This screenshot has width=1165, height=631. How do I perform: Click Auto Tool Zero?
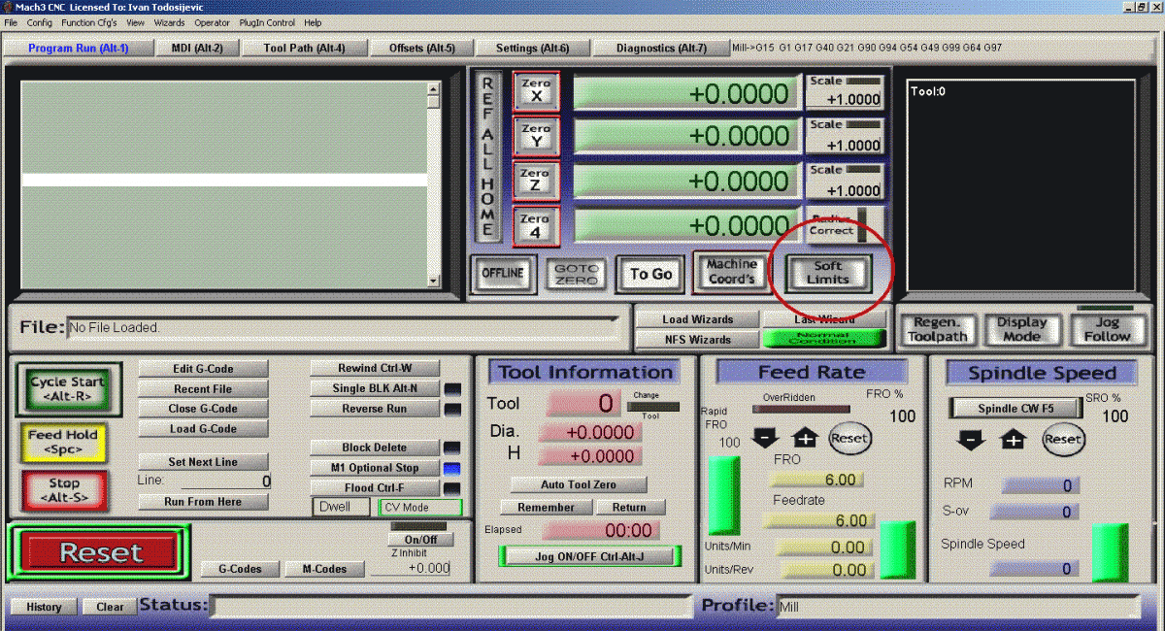click(579, 484)
